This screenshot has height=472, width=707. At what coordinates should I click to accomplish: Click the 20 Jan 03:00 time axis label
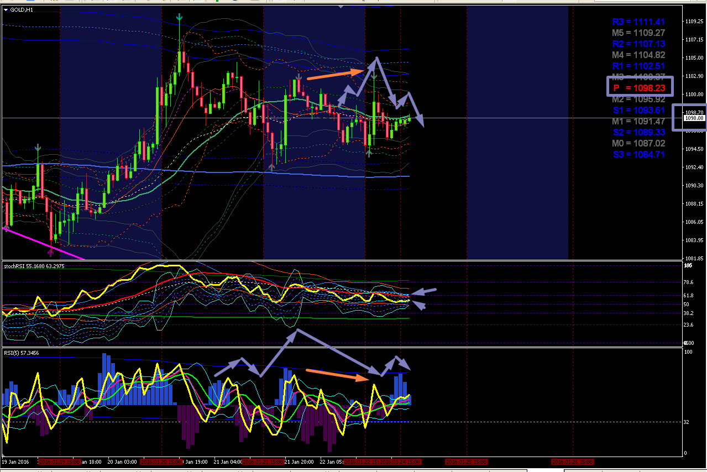(122, 461)
